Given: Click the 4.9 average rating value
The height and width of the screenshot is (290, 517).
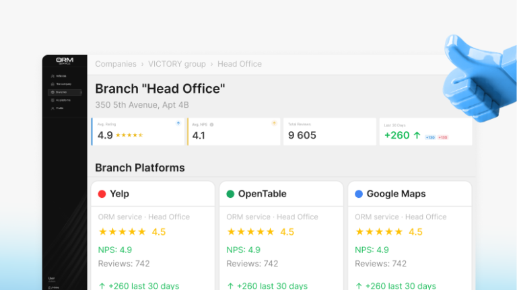Looking at the screenshot, I should (105, 135).
